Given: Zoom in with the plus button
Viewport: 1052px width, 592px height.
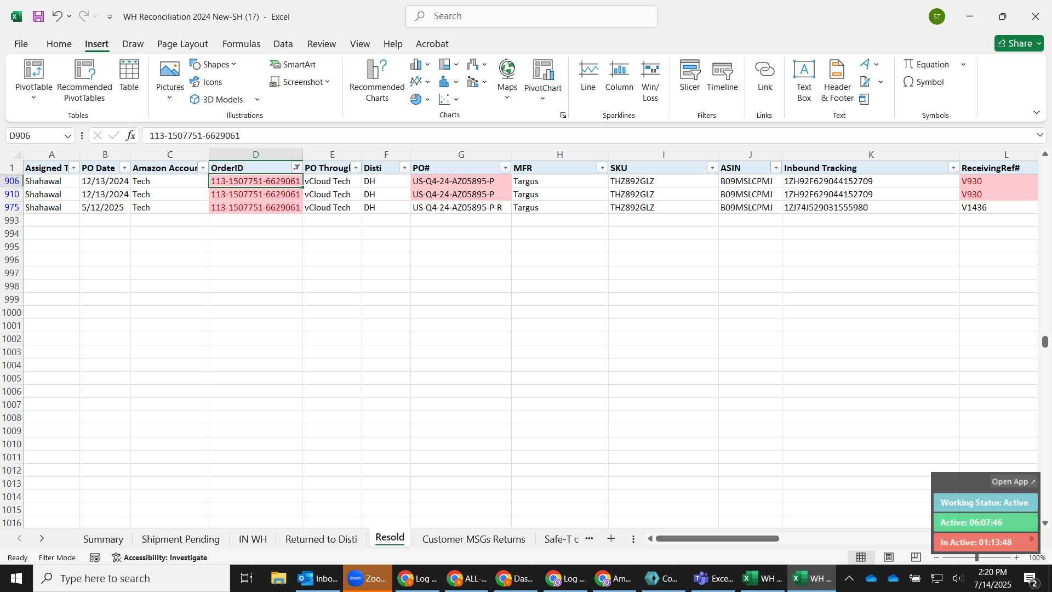Looking at the screenshot, I should pos(1017,557).
